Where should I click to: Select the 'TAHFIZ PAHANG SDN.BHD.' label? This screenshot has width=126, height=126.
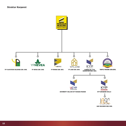108,70
